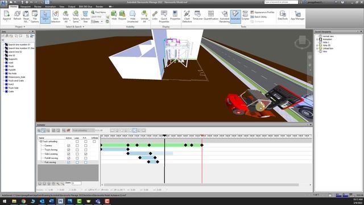Click the Batch Utility icon
Image resolution: width=364 pixels, height=205 pixels.
pyautogui.click(x=252, y=17)
